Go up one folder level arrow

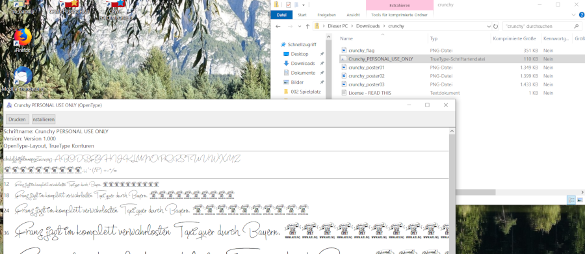coord(307,27)
